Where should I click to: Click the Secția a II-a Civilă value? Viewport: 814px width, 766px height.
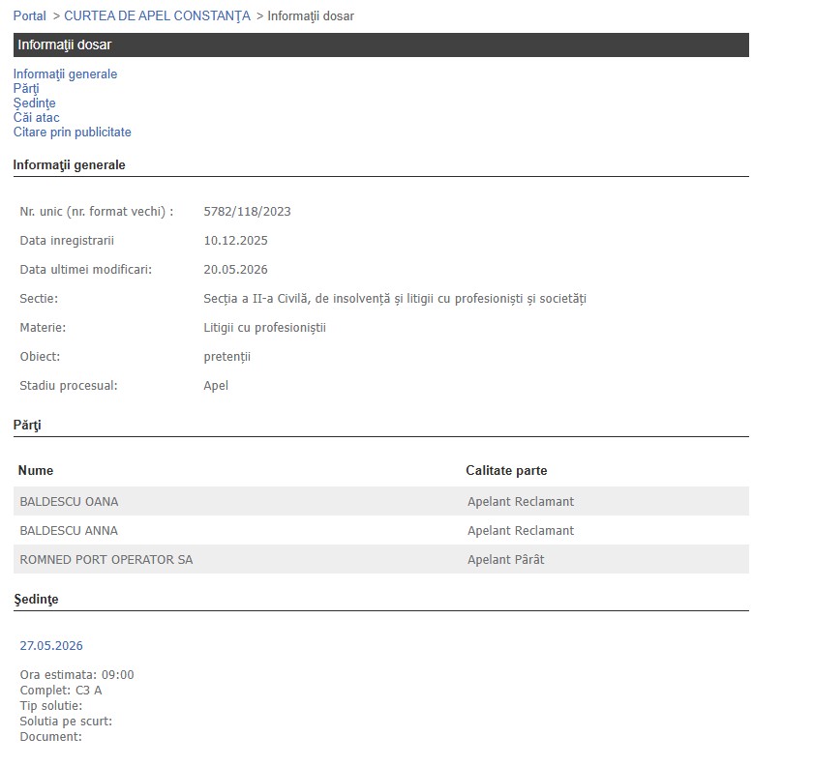[x=395, y=299]
